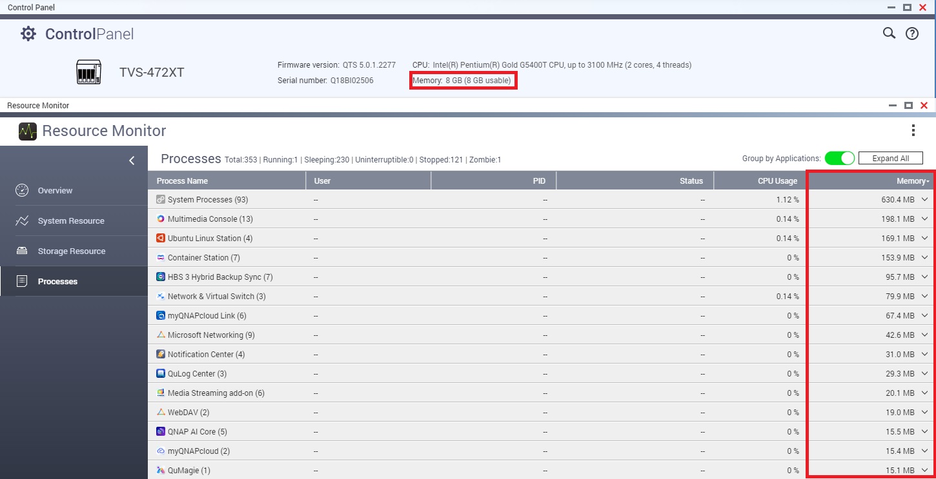Click the Expand All button
Viewport: 936px width, 479px height.
[891, 158]
